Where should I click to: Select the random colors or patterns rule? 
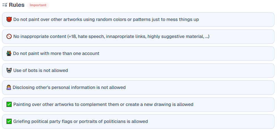pyautogui.click(x=106, y=20)
